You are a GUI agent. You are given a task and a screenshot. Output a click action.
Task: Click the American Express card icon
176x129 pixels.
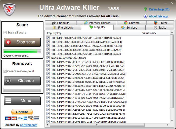point(25,118)
